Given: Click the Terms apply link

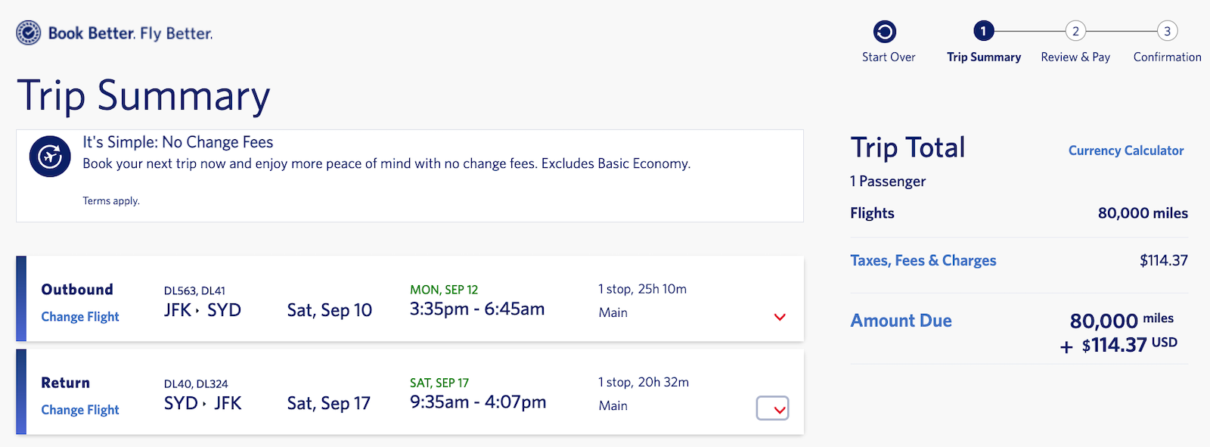Looking at the screenshot, I should click(111, 200).
